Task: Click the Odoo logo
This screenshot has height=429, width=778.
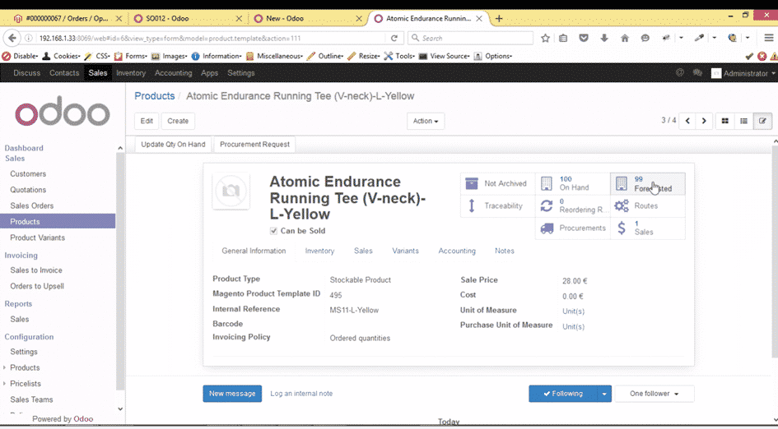Action: (x=63, y=111)
